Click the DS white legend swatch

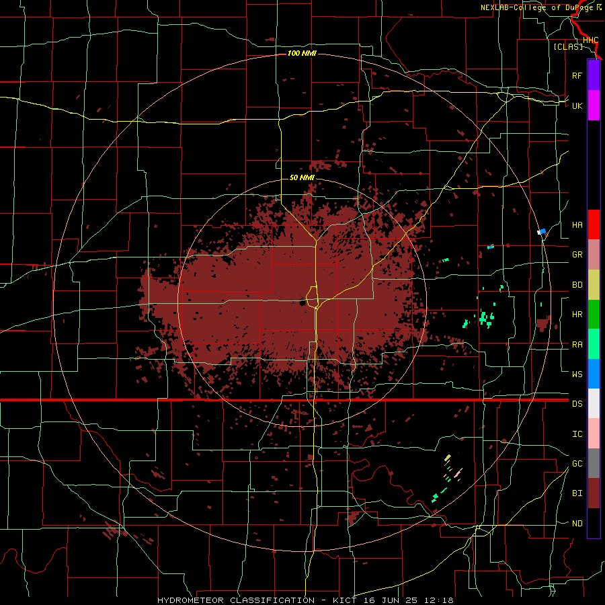[x=594, y=403]
